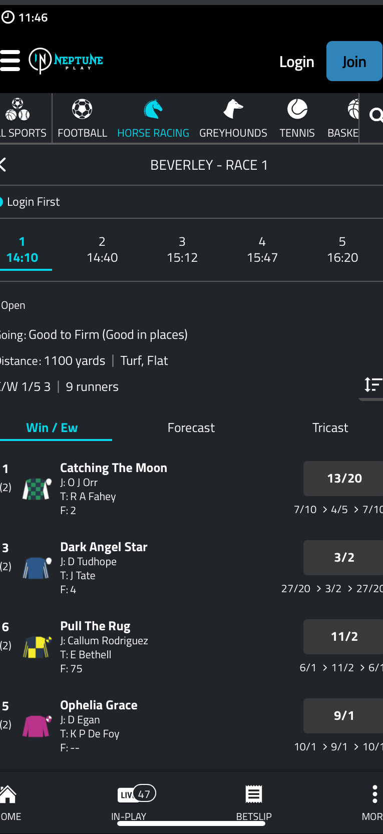Open the hamburger menu
The height and width of the screenshot is (834, 383).
[10, 61]
